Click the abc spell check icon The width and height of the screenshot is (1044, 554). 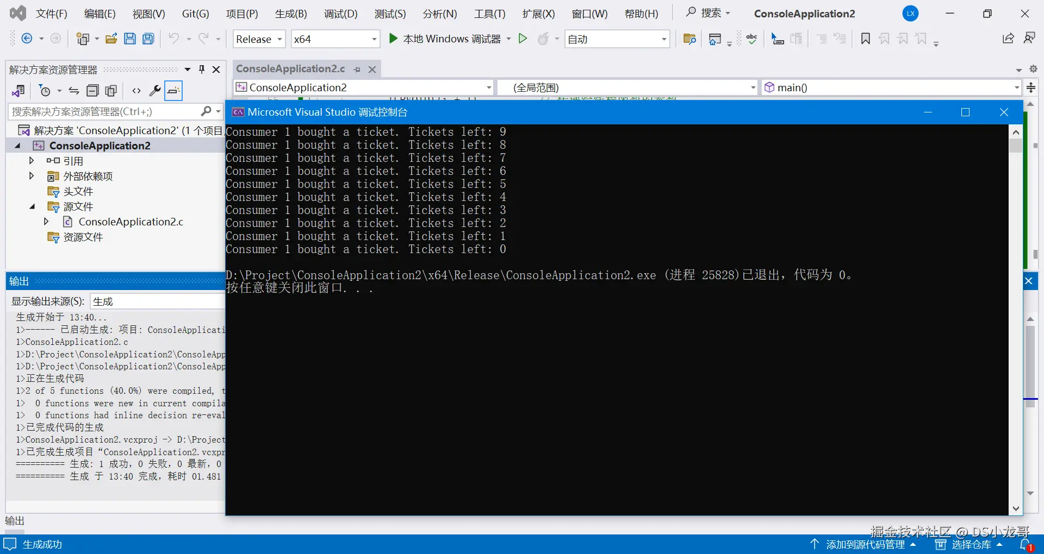752,39
